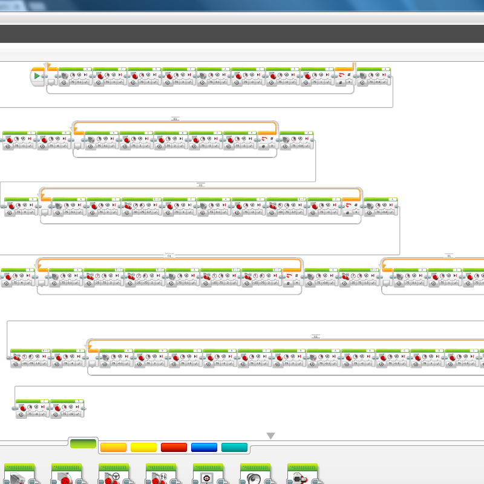Pick the Move Steering block in the palette
484x484 pixels.
(114, 474)
